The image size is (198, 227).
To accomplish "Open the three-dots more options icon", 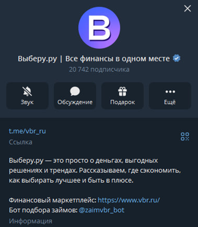I will (170, 92).
